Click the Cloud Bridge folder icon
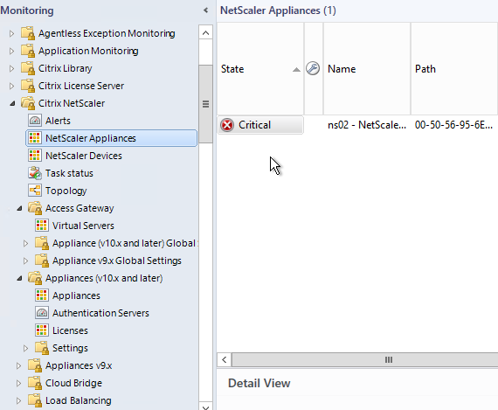The image size is (498, 410). (x=35, y=383)
